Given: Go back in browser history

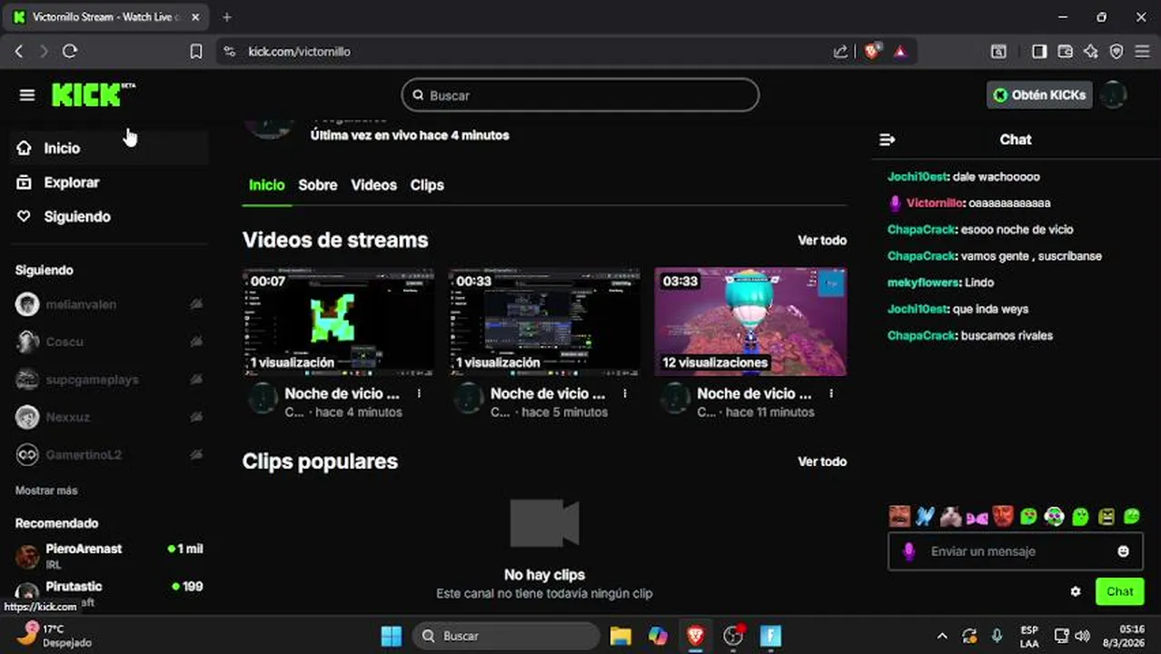Looking at the screenshot, I should [x=19, y=52].
